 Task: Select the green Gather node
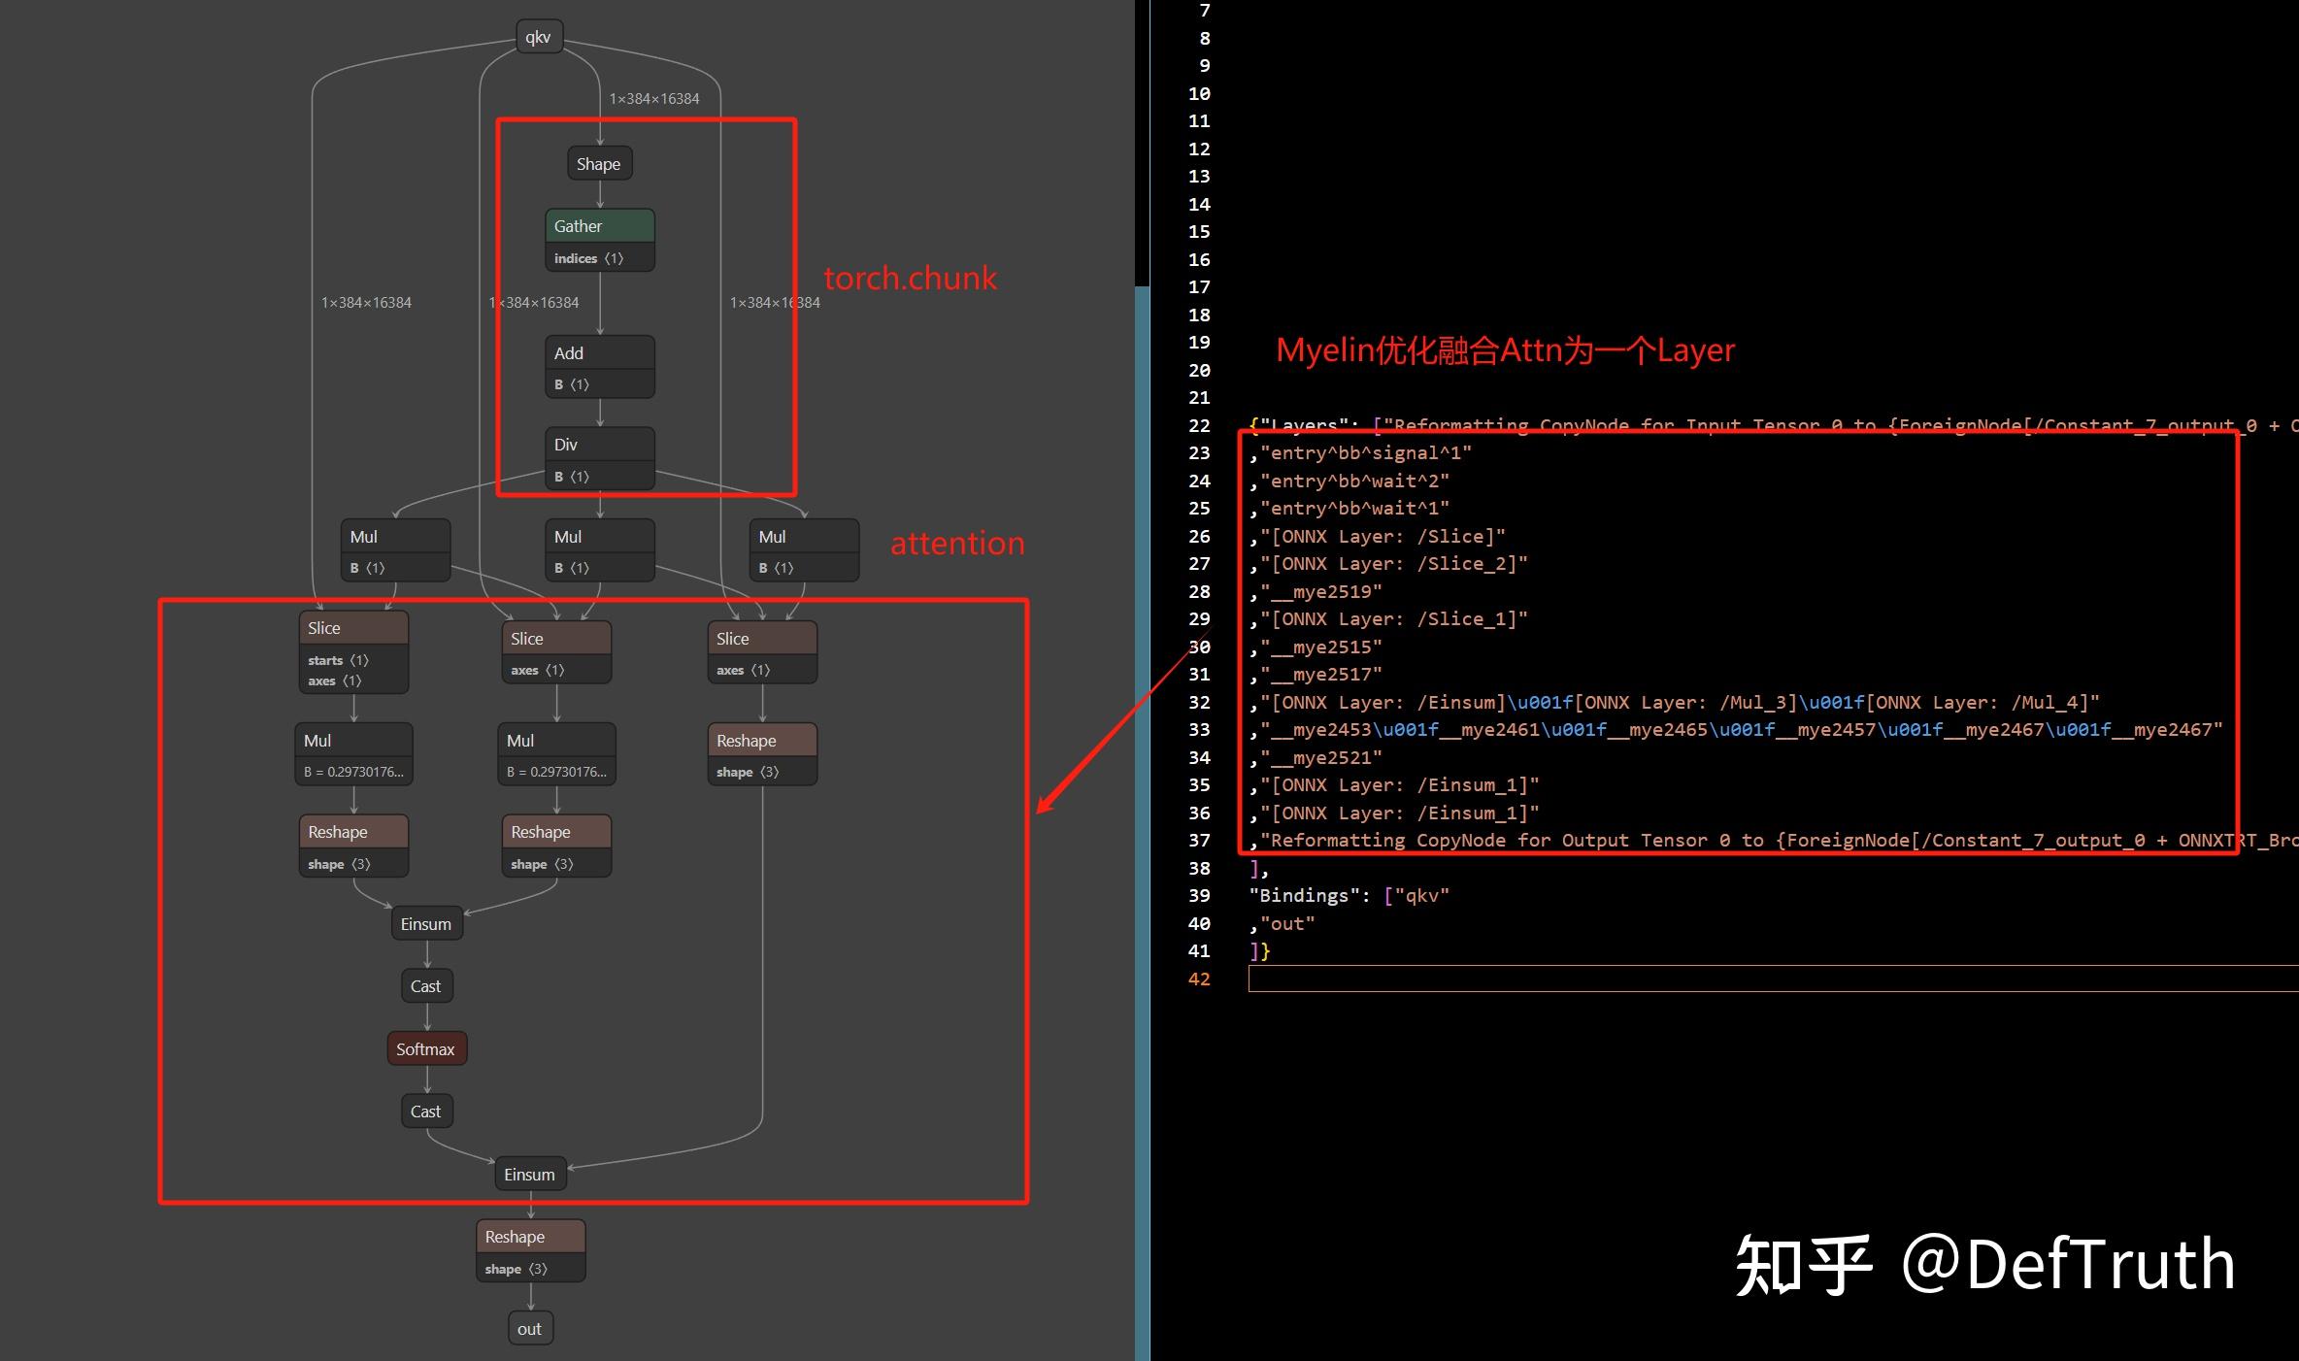tap(599, 226)
